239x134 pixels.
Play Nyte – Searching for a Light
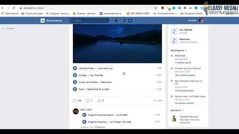[x=75, y=89]
